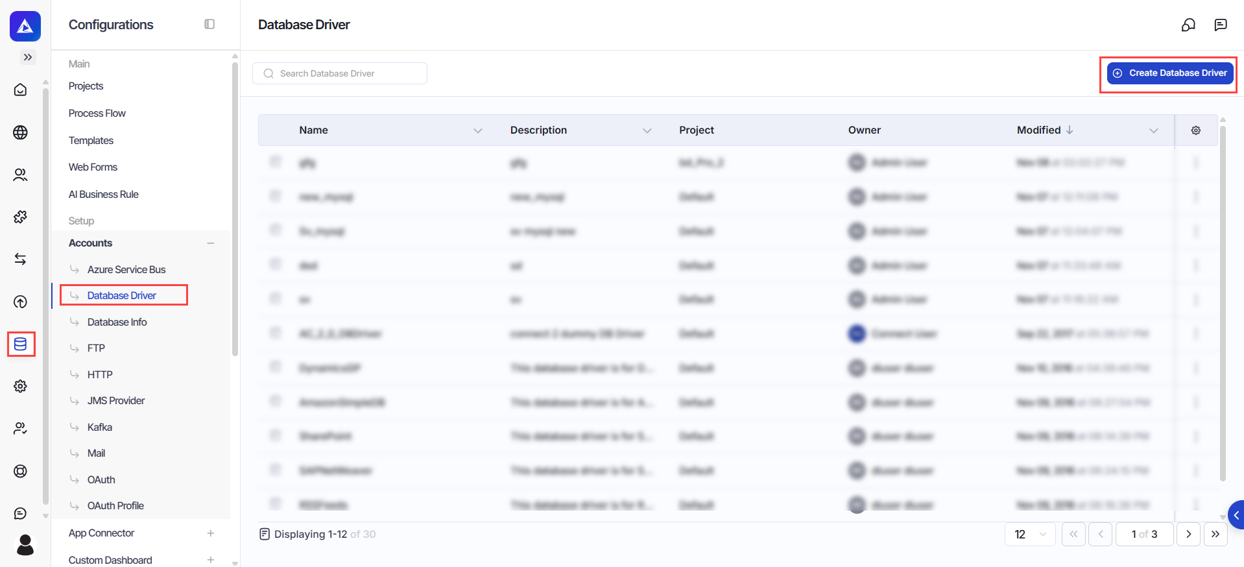Click the globe icon in the sidebar
The width and height of the screenshot is (1244, 567).
(20, 132)
